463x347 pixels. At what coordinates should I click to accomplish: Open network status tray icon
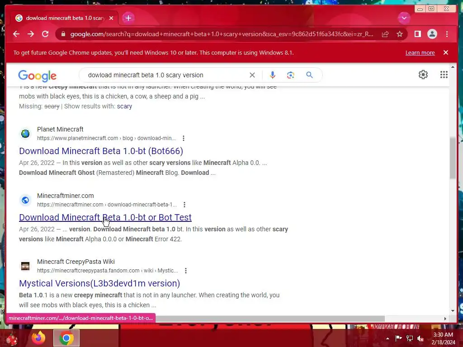pyautogui.click(x=410, y=338)
